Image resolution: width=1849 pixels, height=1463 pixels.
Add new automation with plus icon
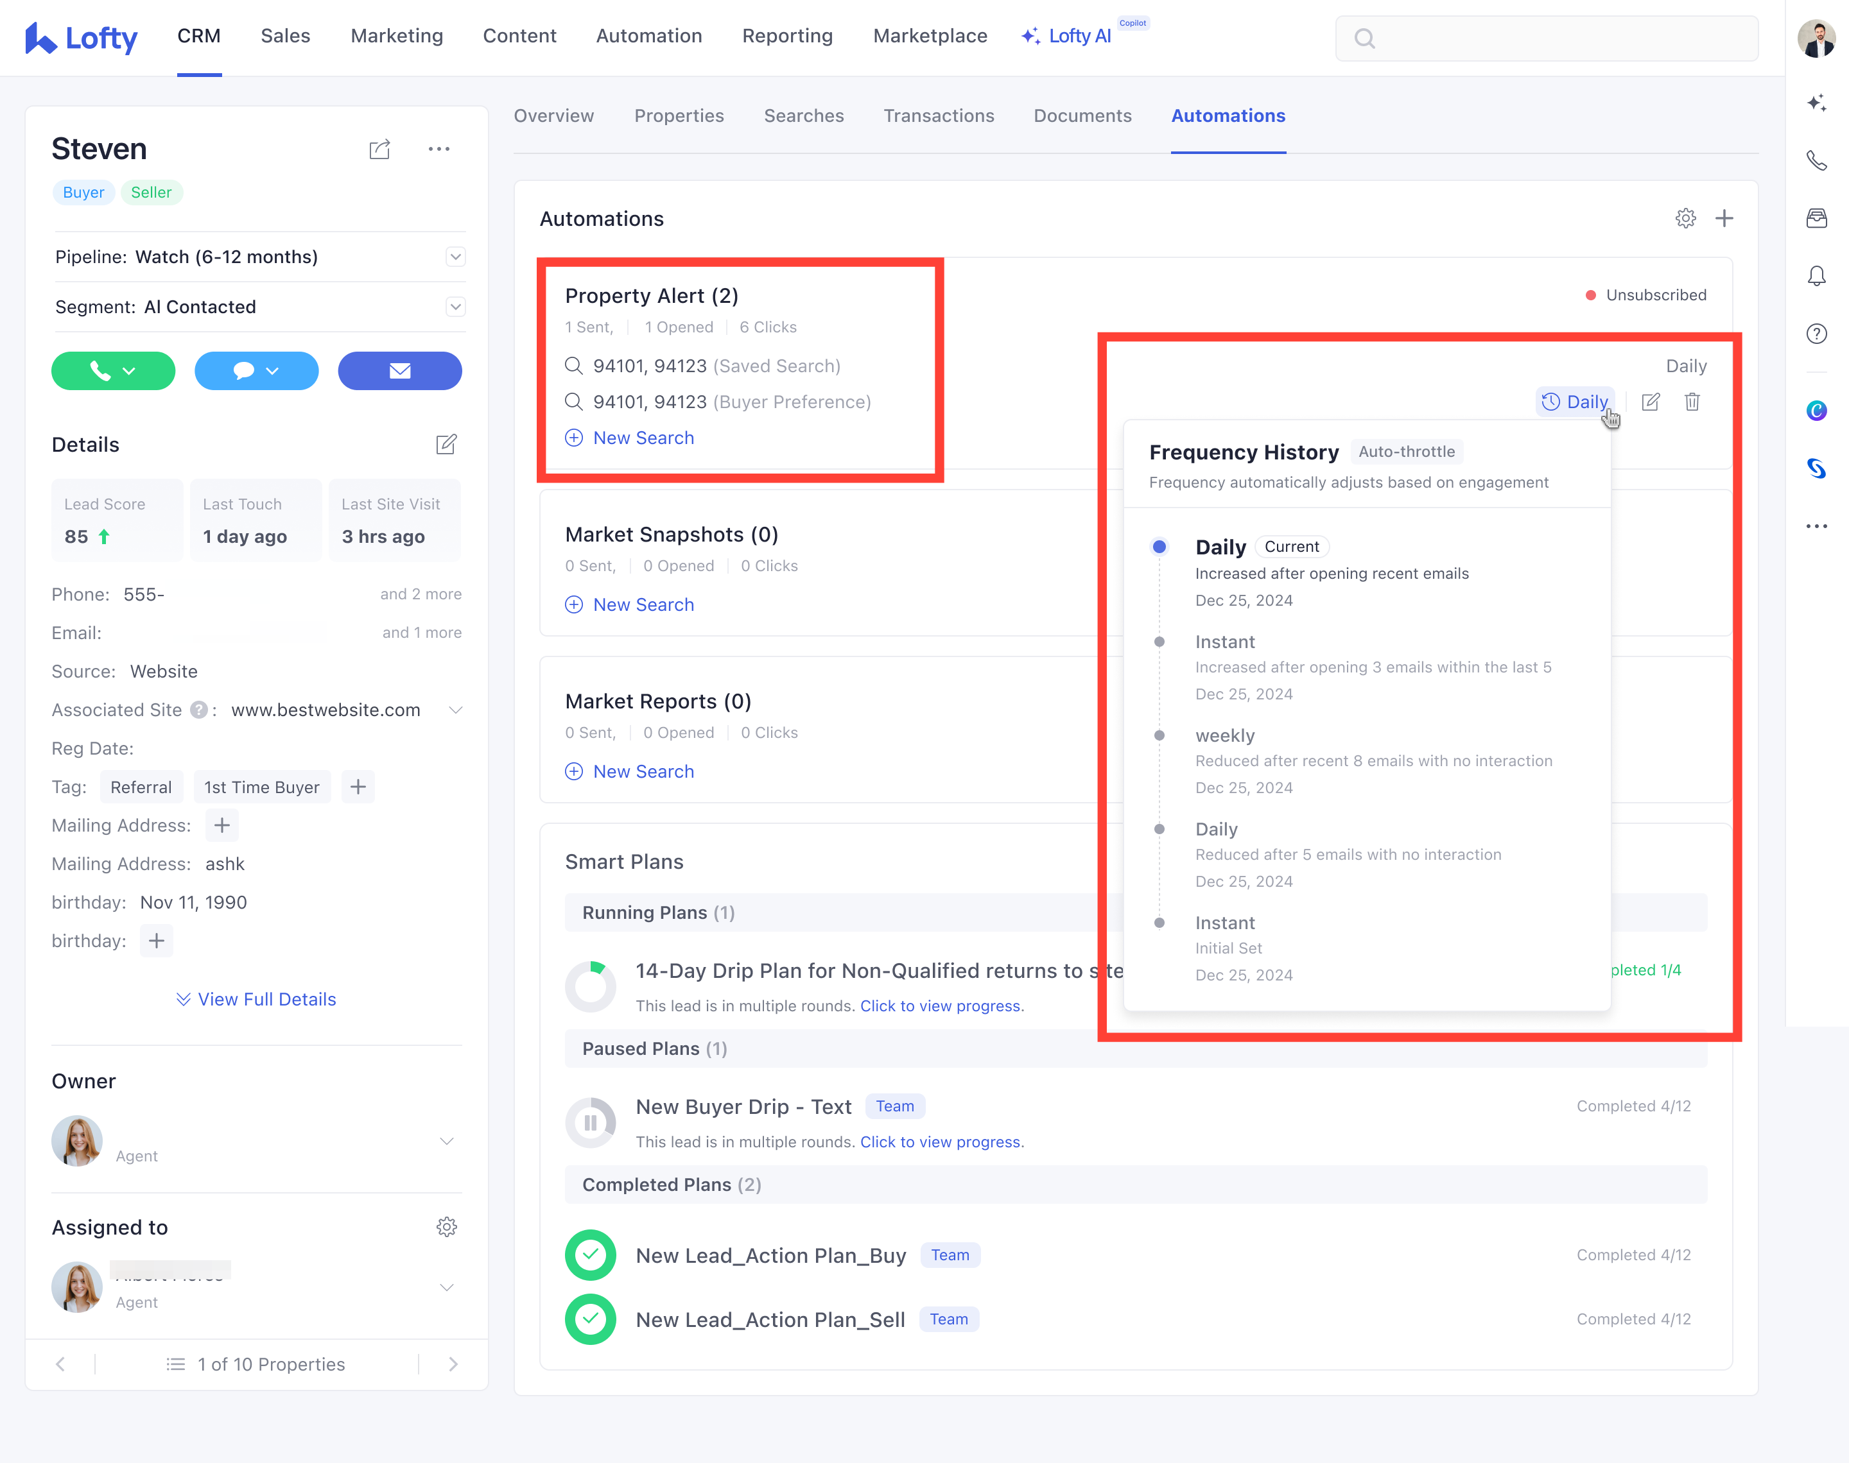coord(1724,218)
